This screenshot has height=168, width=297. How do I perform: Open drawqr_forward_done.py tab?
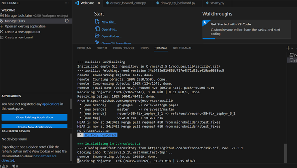pos(128,3)
